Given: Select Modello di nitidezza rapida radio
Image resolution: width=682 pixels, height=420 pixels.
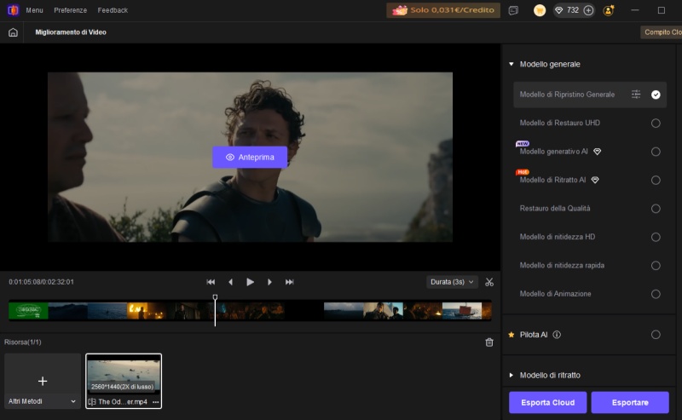Looking at the screenshot, I should coord(656,265).
